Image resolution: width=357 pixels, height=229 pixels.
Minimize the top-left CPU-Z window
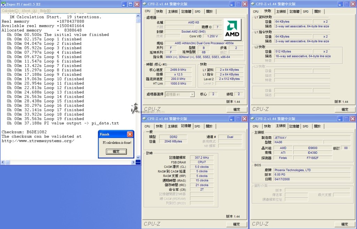click(232, 4)
